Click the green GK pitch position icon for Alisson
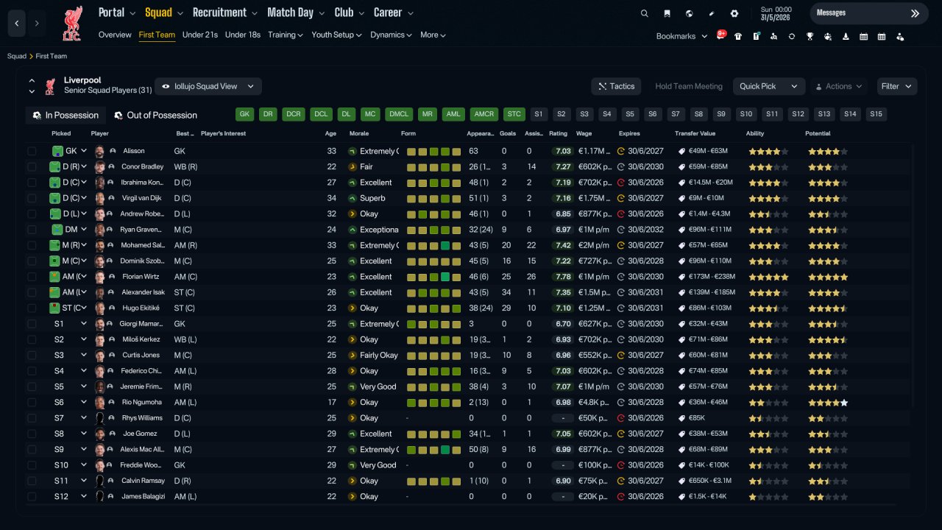Viewport: 942px width, 530px height. pyautogui.click(x=57, y=151)
